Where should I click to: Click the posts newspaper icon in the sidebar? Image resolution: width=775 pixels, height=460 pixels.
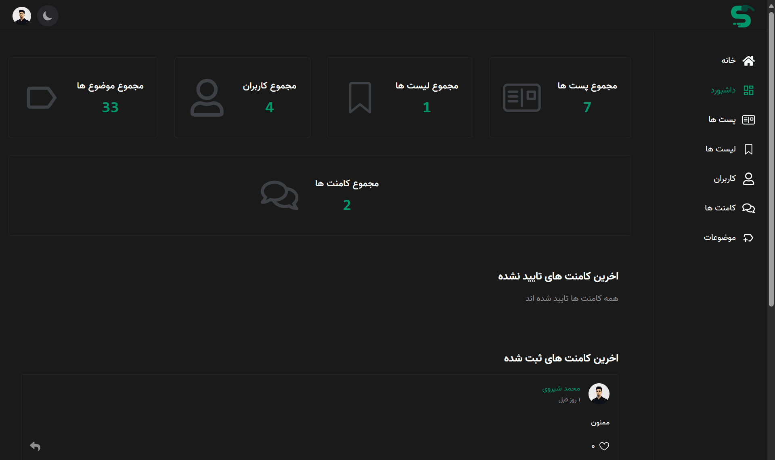[x=748, y=120]
